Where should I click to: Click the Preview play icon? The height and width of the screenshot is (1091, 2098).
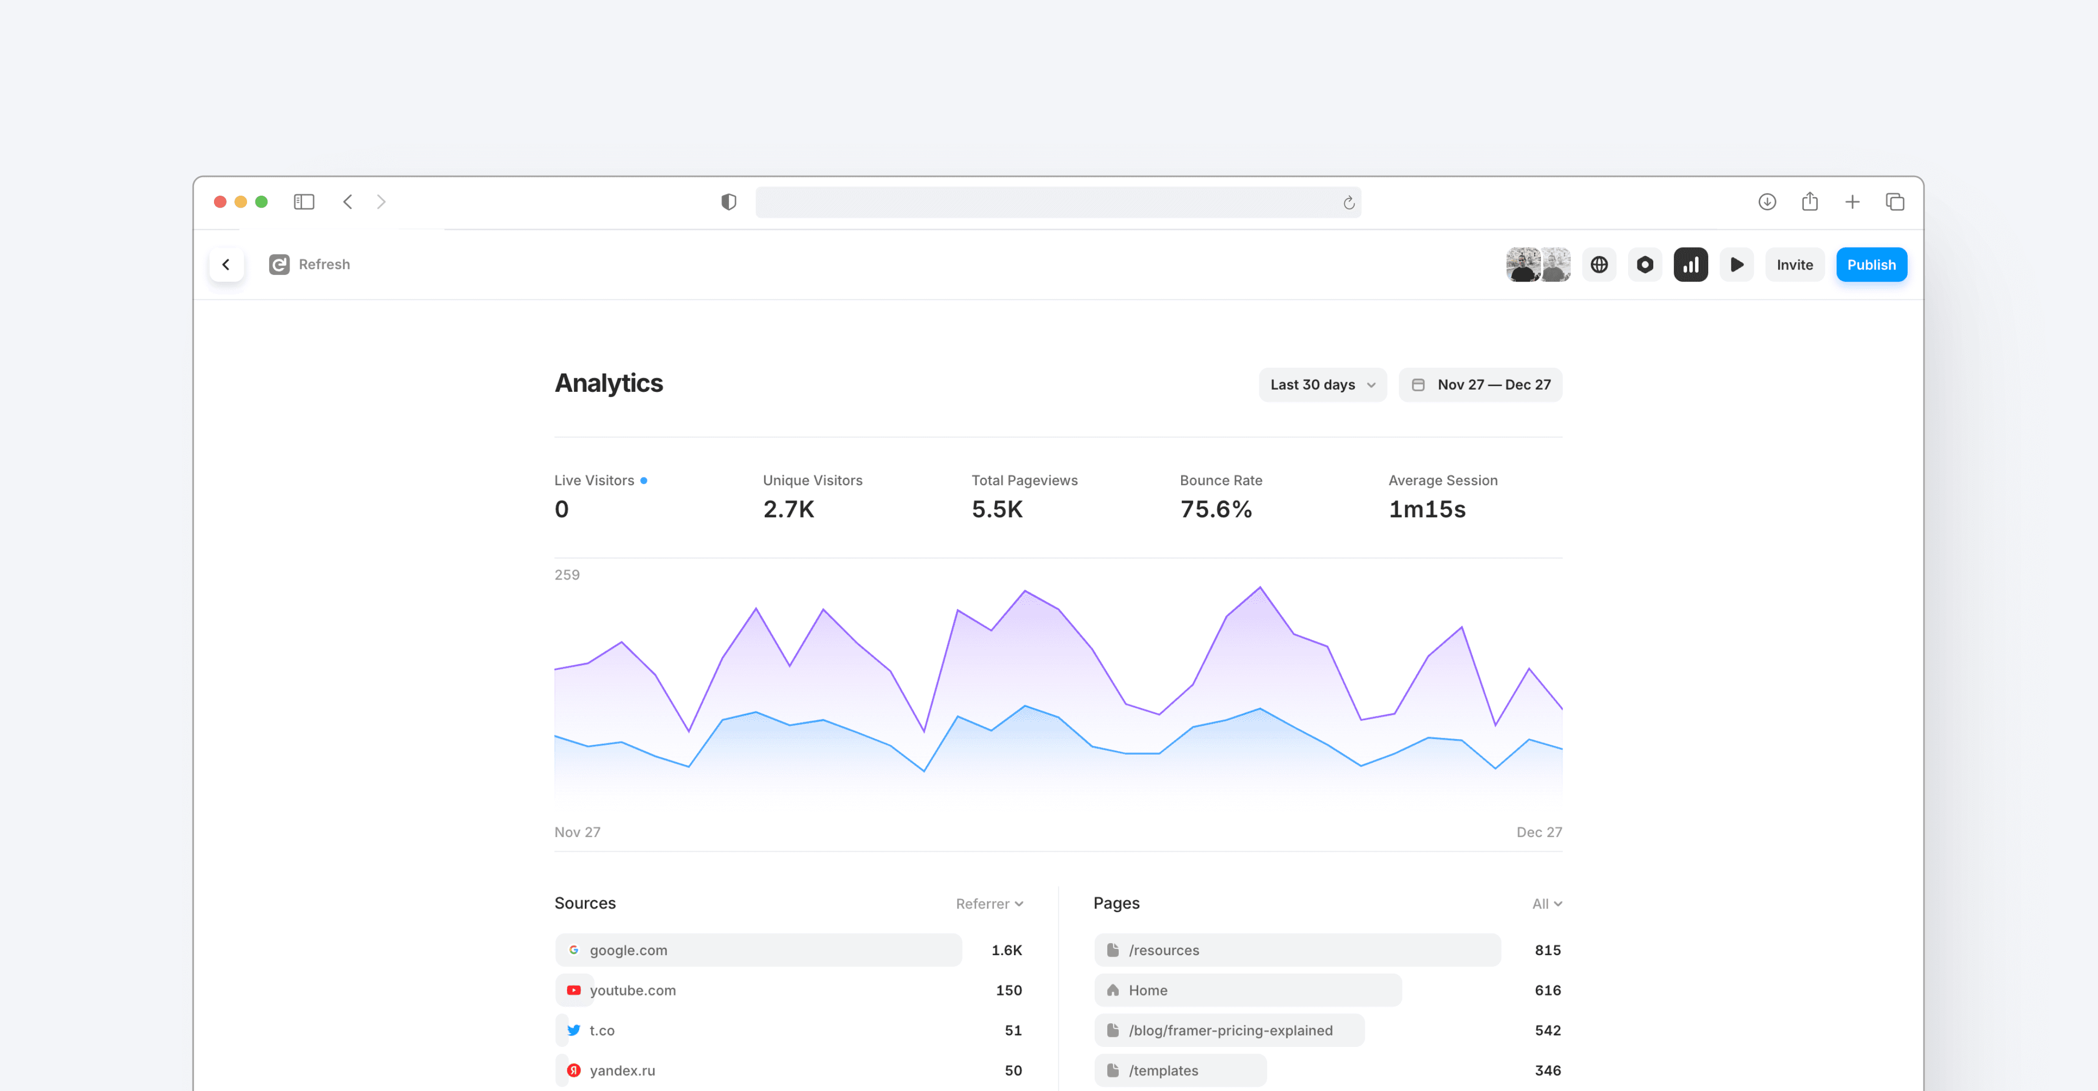tap(1737, 264)
